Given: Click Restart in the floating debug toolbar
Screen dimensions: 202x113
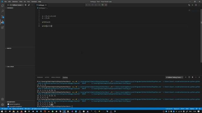Looking at the screenshot, I should pos(103,5).
